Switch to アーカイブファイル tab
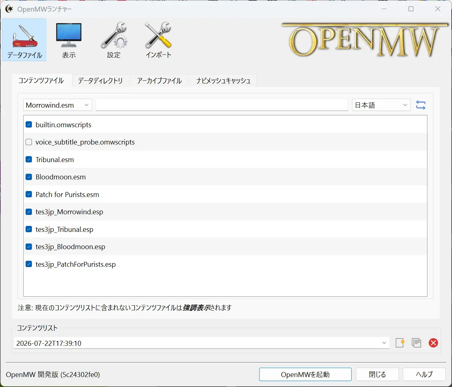 159,80
